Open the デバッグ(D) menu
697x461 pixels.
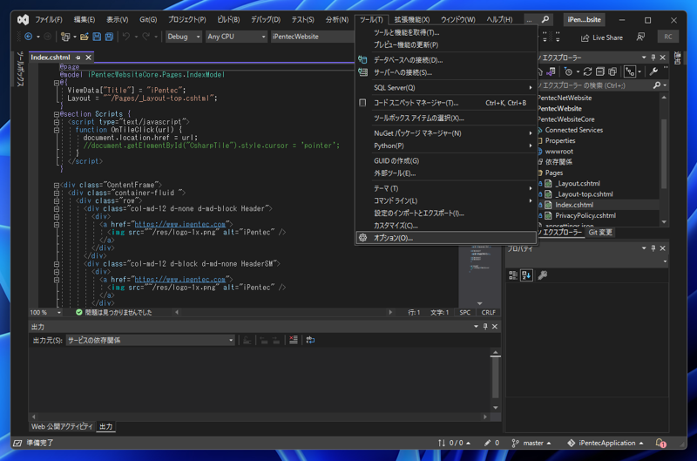(266, 19)
